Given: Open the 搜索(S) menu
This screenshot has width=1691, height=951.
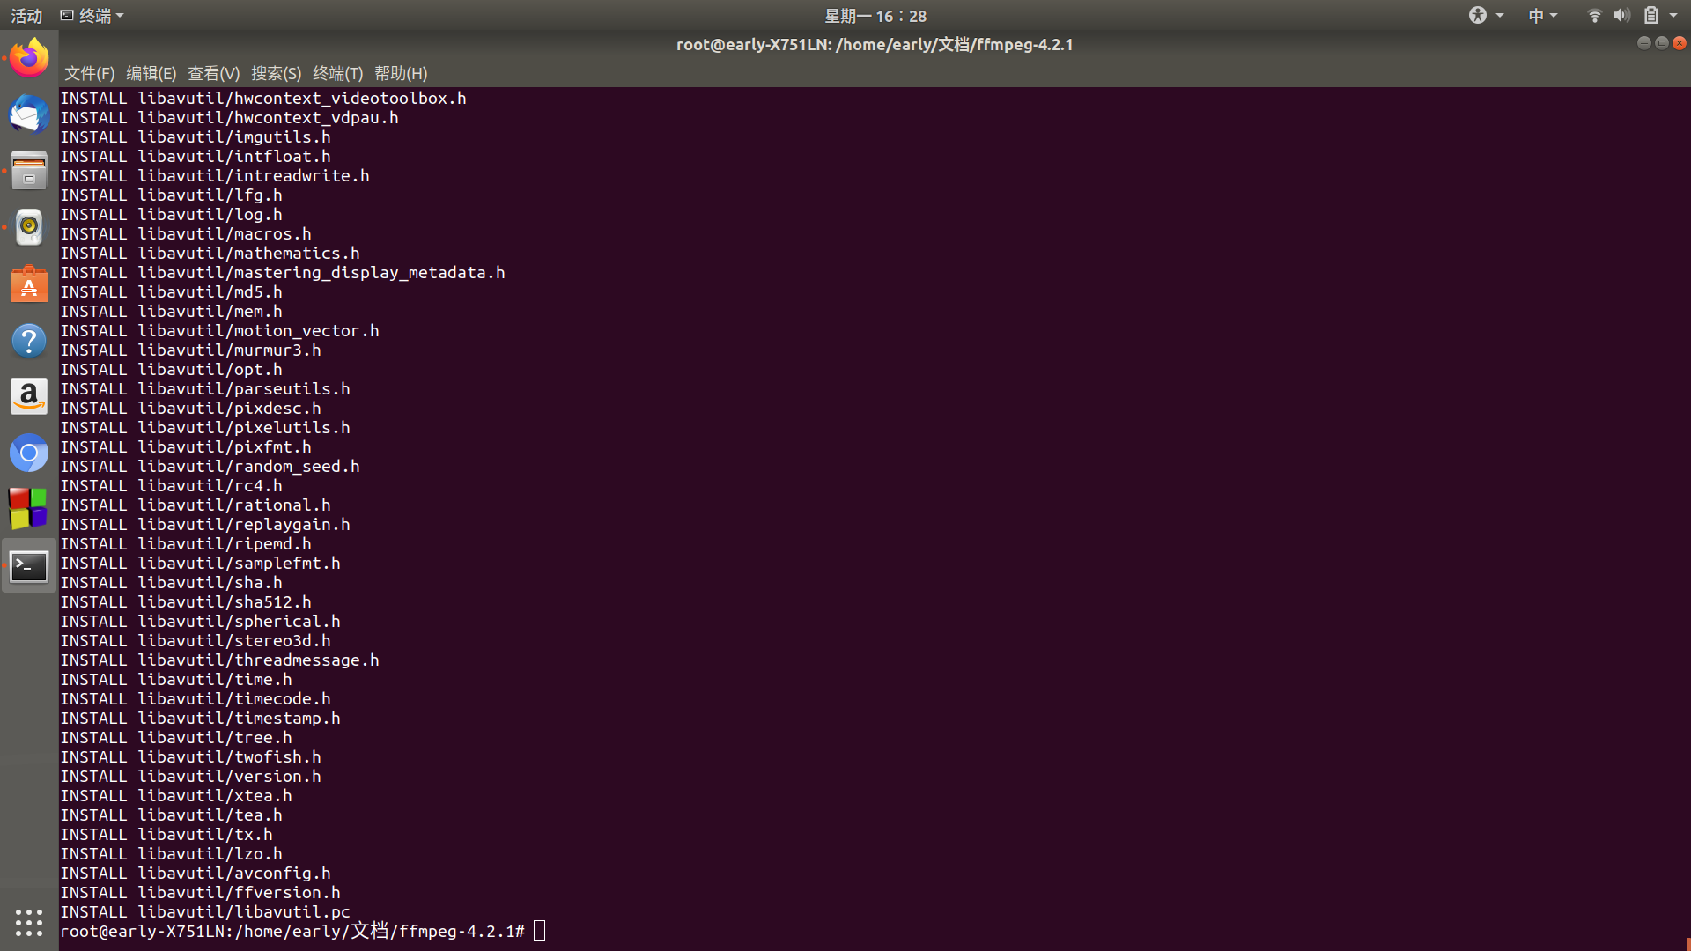Looking at the screenshot, I should pyautogui.click(x=276, y=73).
